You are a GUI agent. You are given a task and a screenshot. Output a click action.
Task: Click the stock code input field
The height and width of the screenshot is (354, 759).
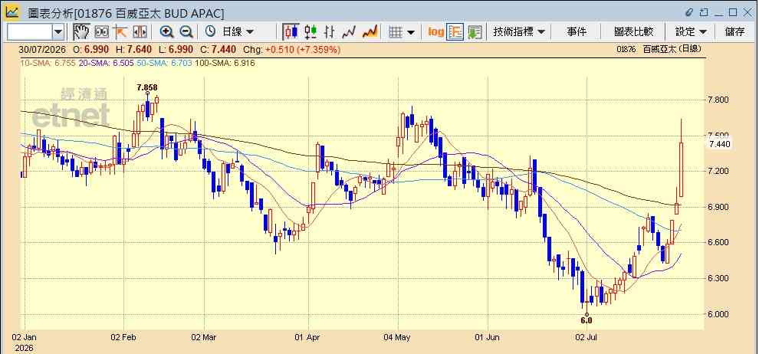(x=30, y=32)
